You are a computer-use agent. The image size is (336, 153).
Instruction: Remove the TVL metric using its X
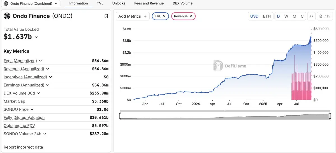pos(164,16)
